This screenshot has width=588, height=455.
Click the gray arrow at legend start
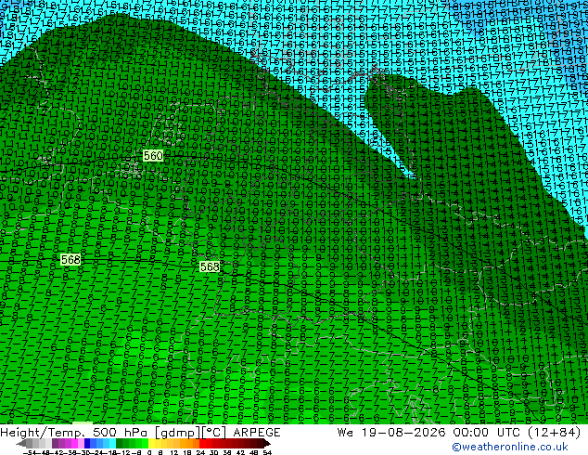tap(21, 443)
